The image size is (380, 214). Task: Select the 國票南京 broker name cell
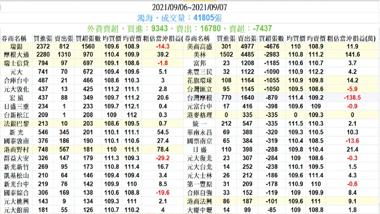200,141
